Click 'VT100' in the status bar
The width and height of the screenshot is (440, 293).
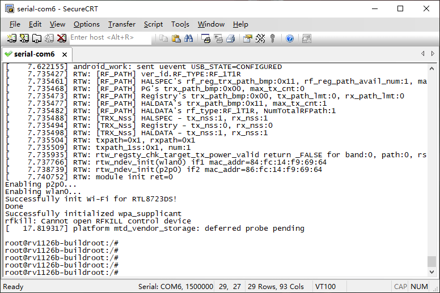[325, 287]
